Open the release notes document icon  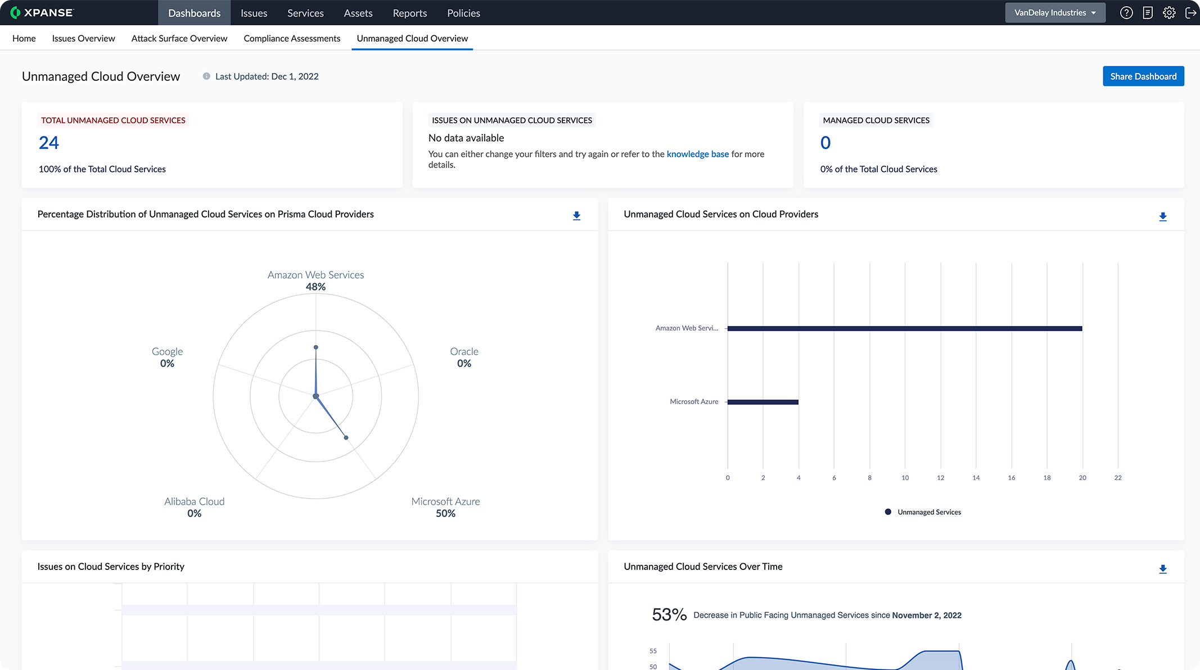pos(1148,12)
